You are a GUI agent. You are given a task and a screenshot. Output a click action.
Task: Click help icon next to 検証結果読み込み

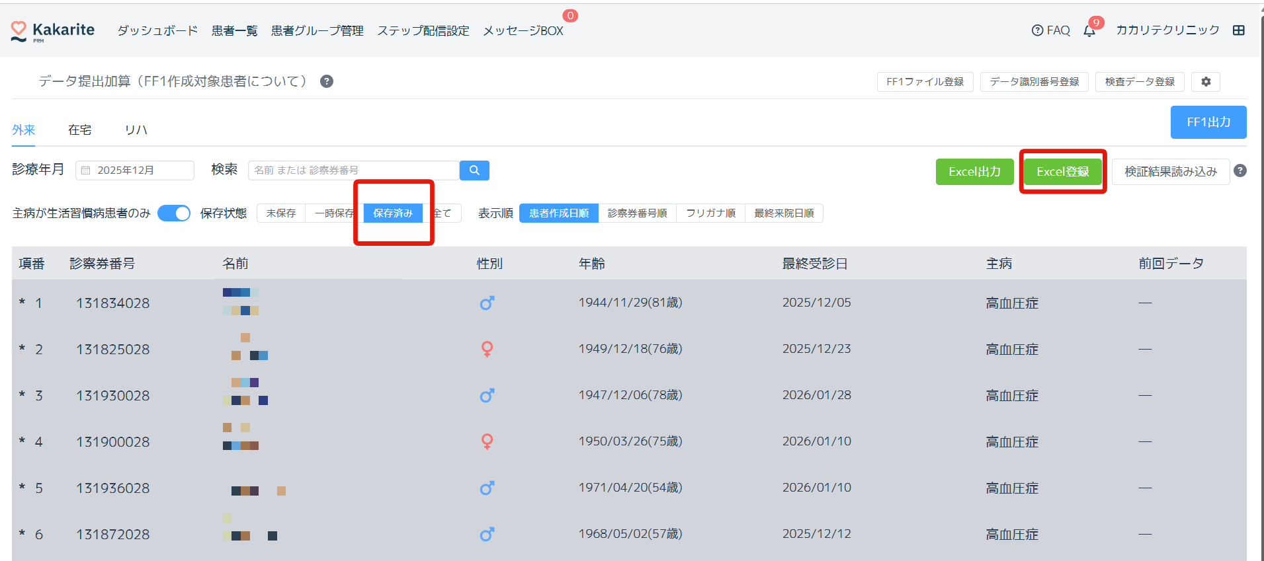[x=1240, y=170]
